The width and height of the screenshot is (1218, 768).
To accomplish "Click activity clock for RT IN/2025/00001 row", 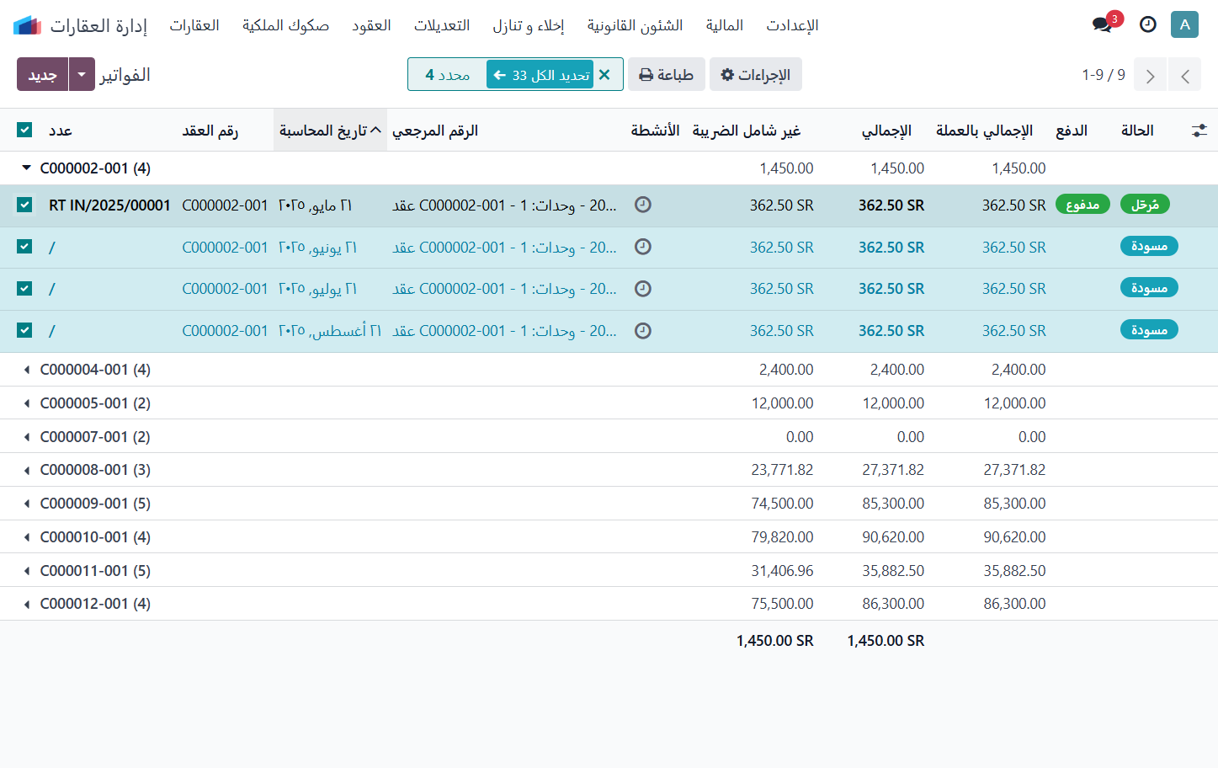I will pyautogui.click(x=643, y=205).
